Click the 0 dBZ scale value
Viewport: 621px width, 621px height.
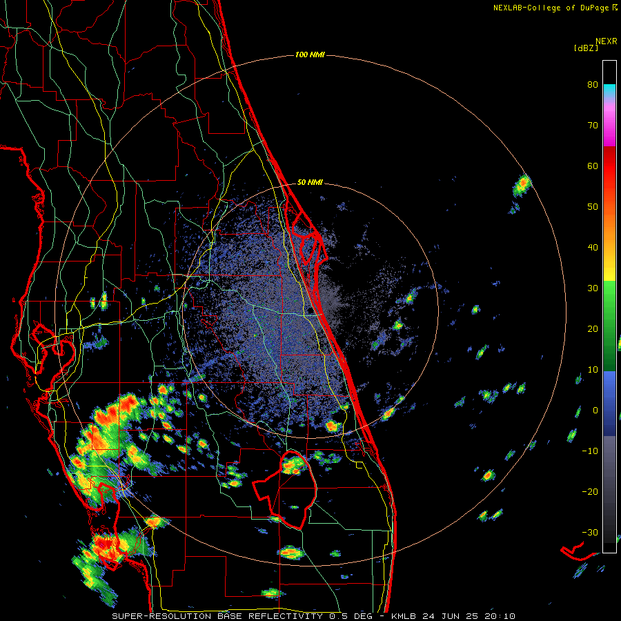tap(595, 411)
